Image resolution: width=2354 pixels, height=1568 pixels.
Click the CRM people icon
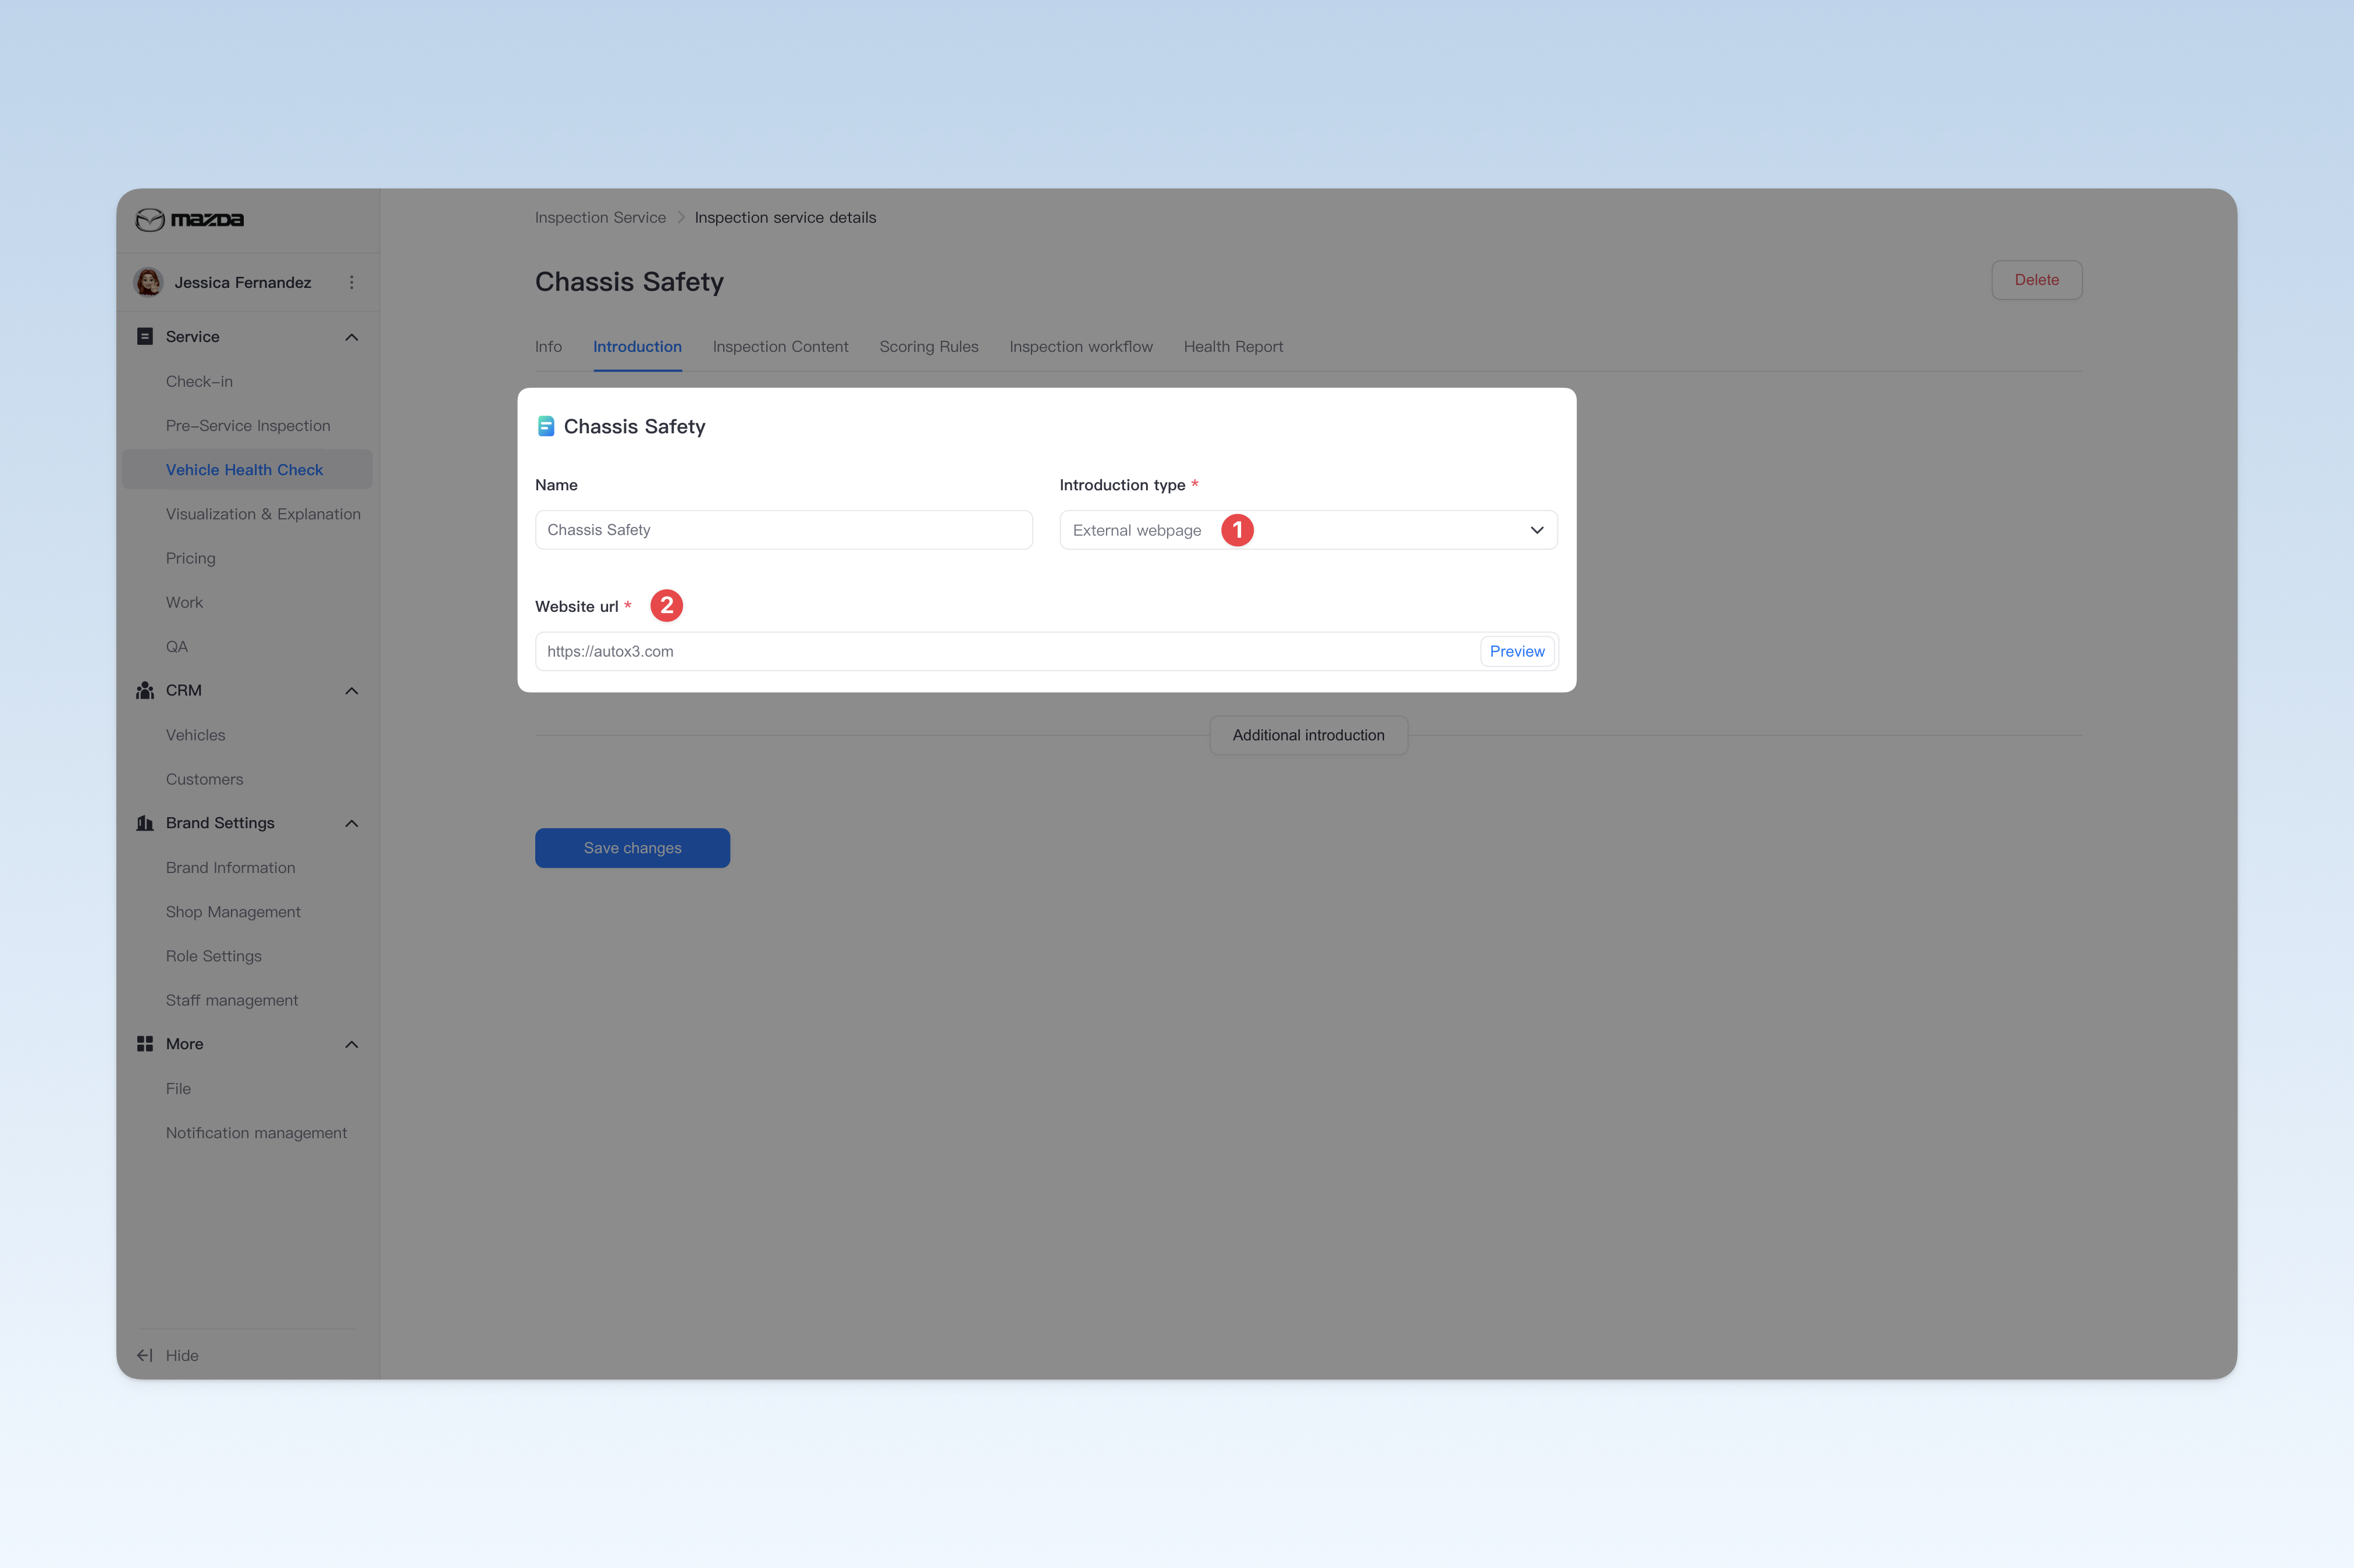[x=145, y=690]
